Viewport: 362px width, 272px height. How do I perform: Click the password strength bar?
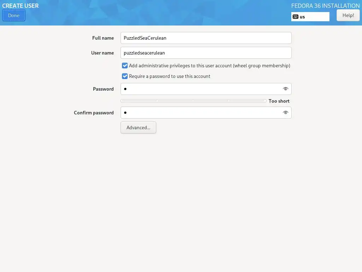[193, 101]
